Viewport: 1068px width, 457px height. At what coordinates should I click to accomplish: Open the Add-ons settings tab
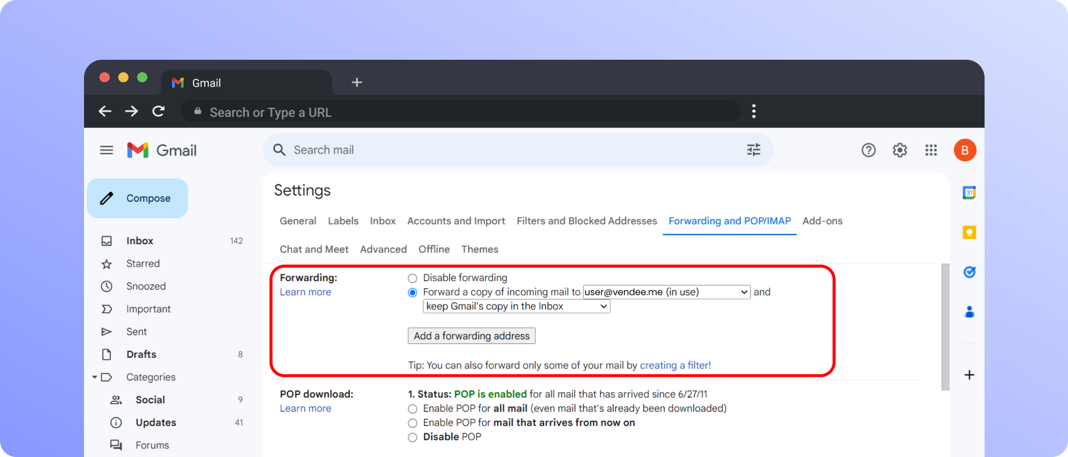point(822,221)
